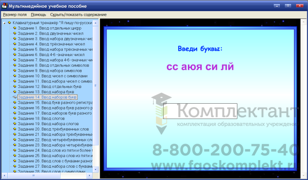The image size is (308, 180).
Task: Open the Размер поля menu
Action: pyautogui.click(x=15, y=15)
